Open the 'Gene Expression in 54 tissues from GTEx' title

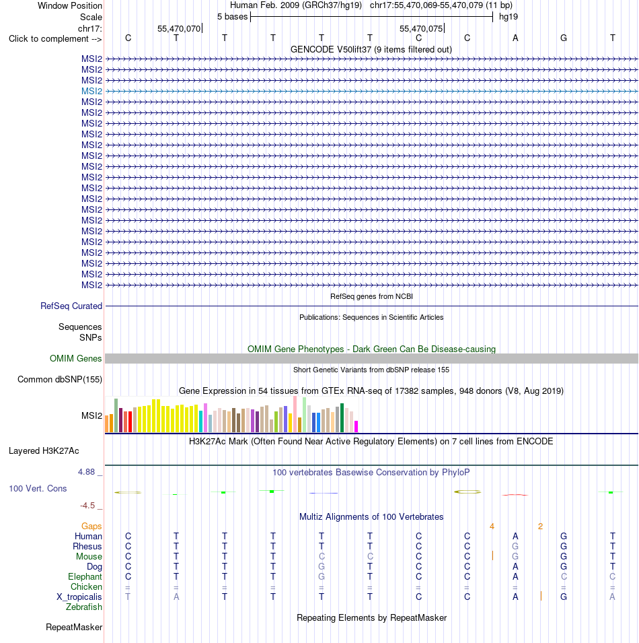click(371, 391)
